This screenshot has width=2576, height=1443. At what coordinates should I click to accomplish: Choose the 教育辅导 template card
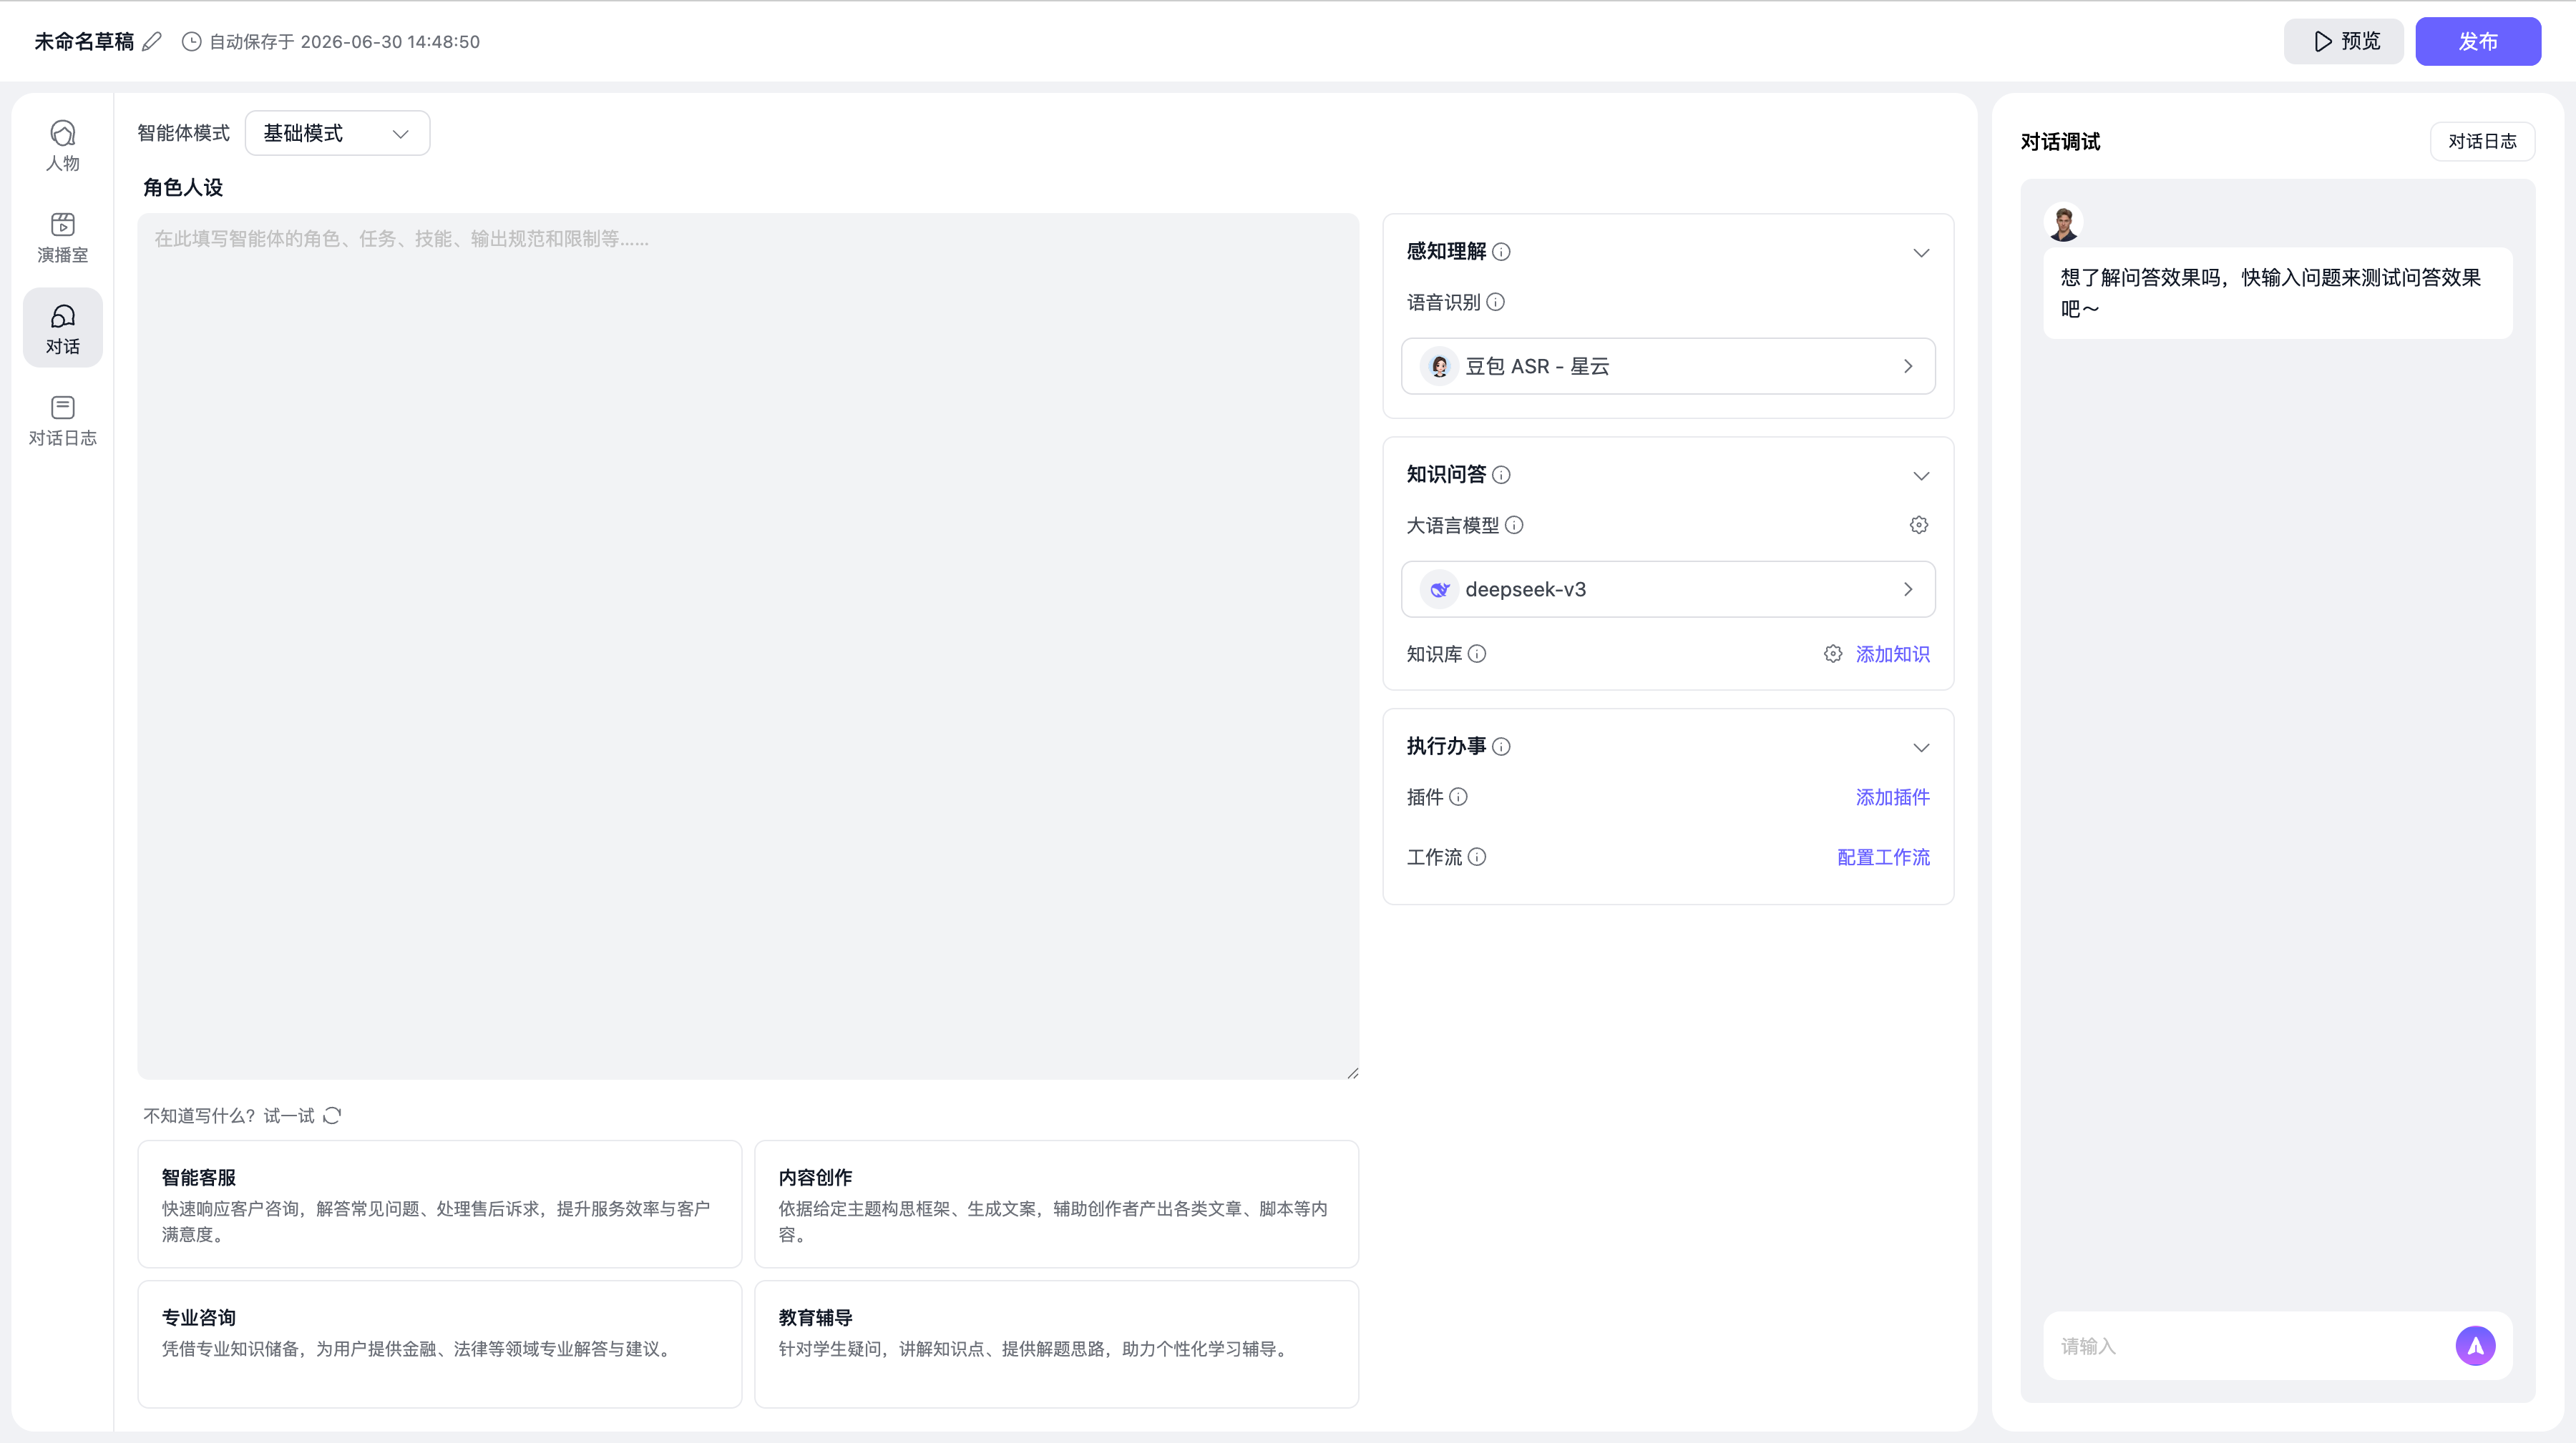(x=1056, y=1343)
